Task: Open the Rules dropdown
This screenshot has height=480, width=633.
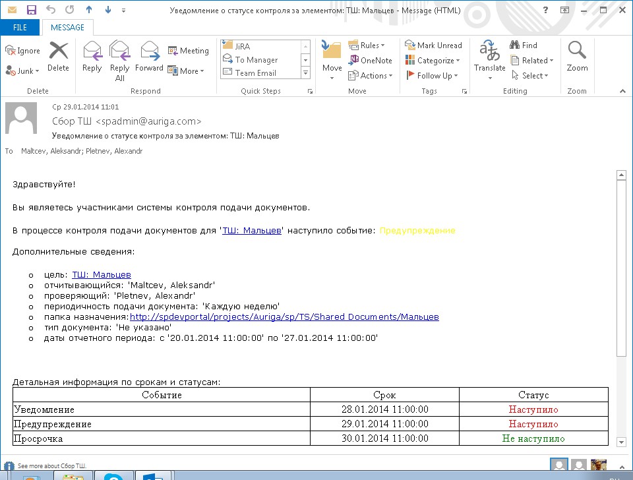Action: tap(367, 45)
